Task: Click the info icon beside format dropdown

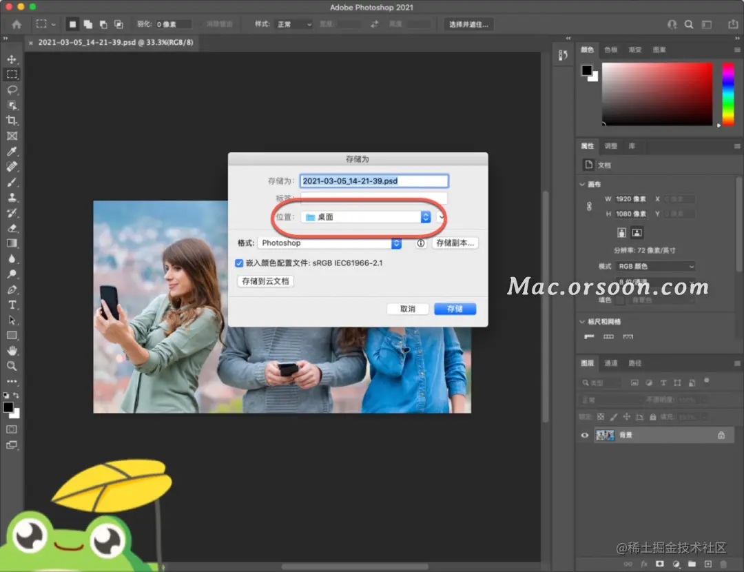Action: click(420, 243)
